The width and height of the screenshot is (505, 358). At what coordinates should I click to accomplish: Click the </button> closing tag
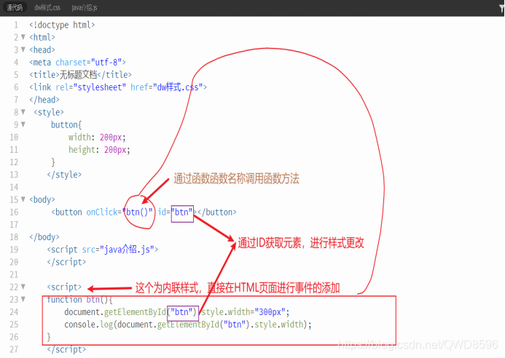[217, 212]
